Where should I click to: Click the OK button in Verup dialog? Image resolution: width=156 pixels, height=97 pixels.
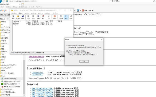[x=84, y=61]
